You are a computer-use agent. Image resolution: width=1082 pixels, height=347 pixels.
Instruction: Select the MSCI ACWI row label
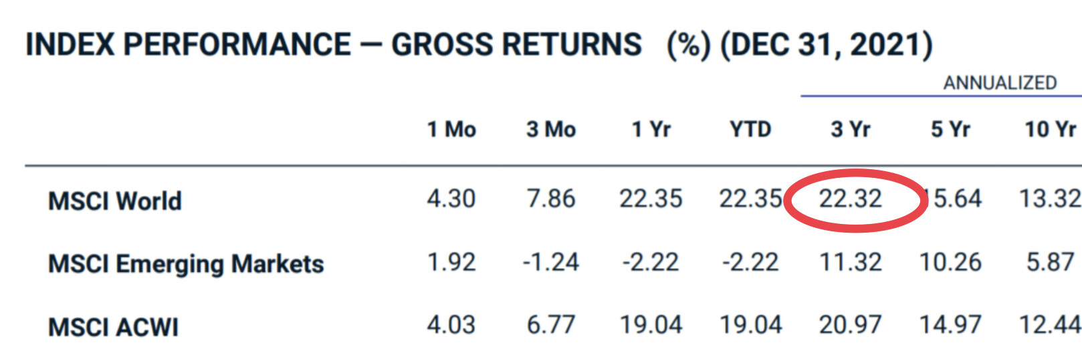pos(113,328)
